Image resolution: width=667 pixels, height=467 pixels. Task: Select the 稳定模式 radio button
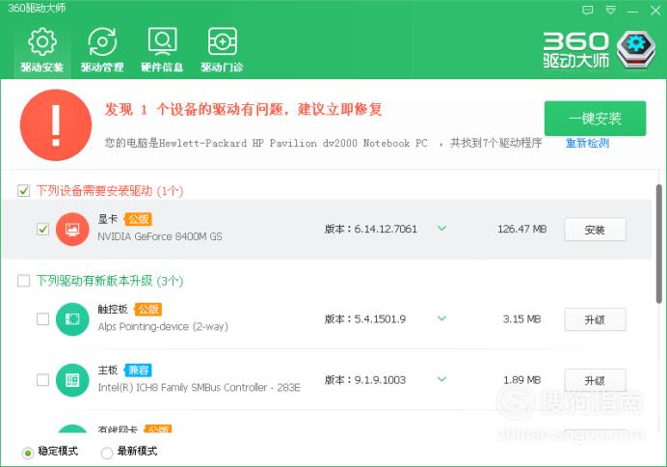(x=28, y=453)
